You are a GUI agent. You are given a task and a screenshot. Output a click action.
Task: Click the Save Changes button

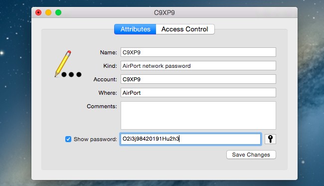click(251, 155)
